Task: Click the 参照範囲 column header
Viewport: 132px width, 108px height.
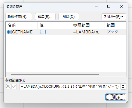Action: [x=88, y=25]
